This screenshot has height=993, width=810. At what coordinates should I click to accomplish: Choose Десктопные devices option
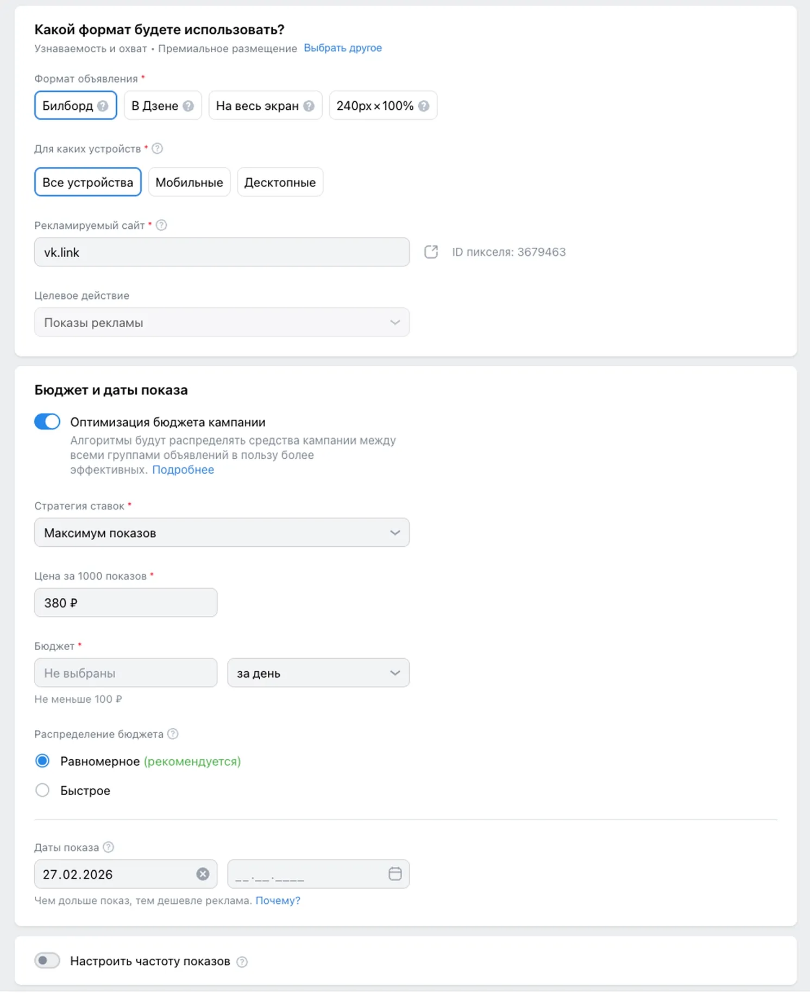[x=280, y=182]
